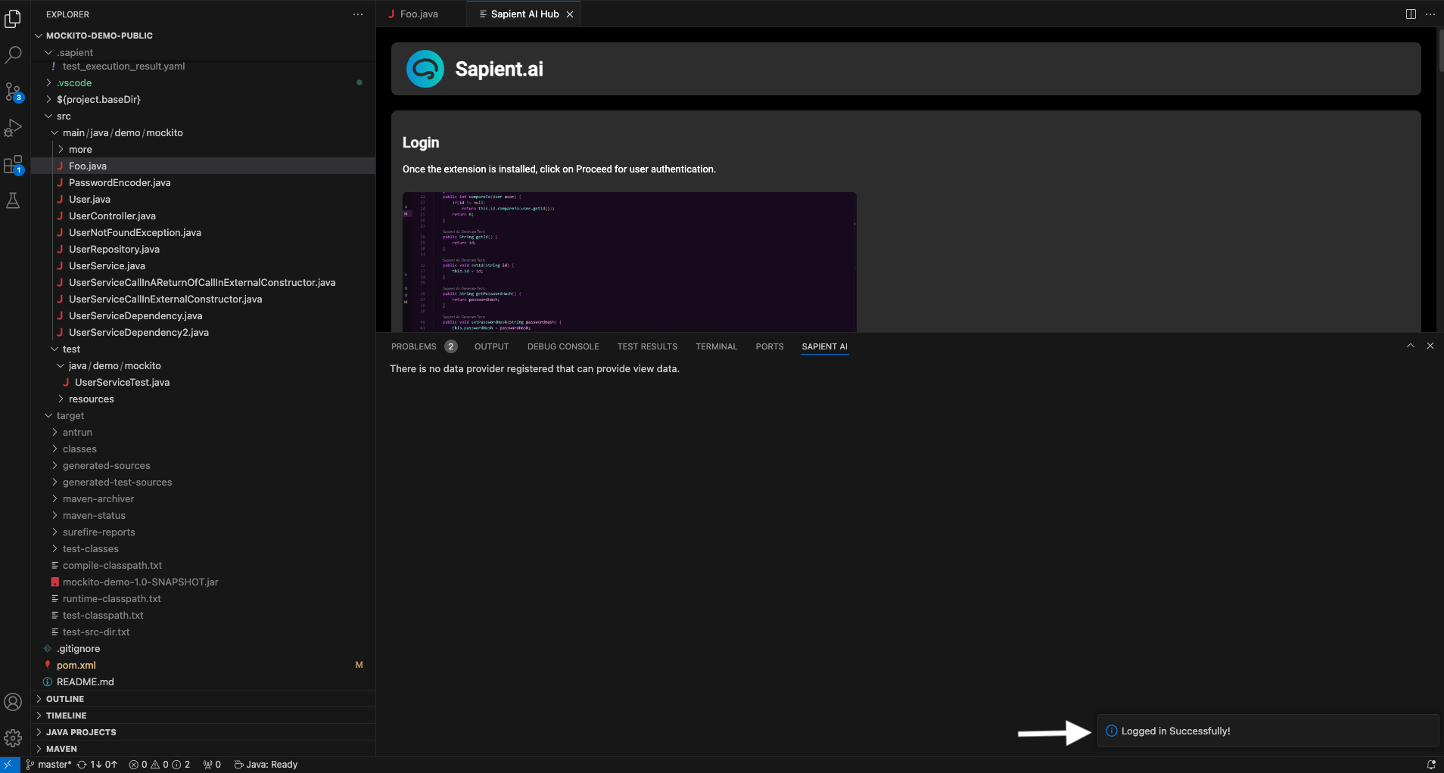The height and width of the screenshot is (773, 1444).
Task: Select the Sapient AI Hub tab
Action: [x=524, y=14]
